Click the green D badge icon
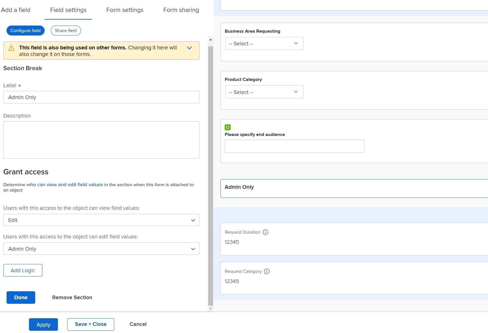This screenshot has width=488, height=333. tap(228, 127)
